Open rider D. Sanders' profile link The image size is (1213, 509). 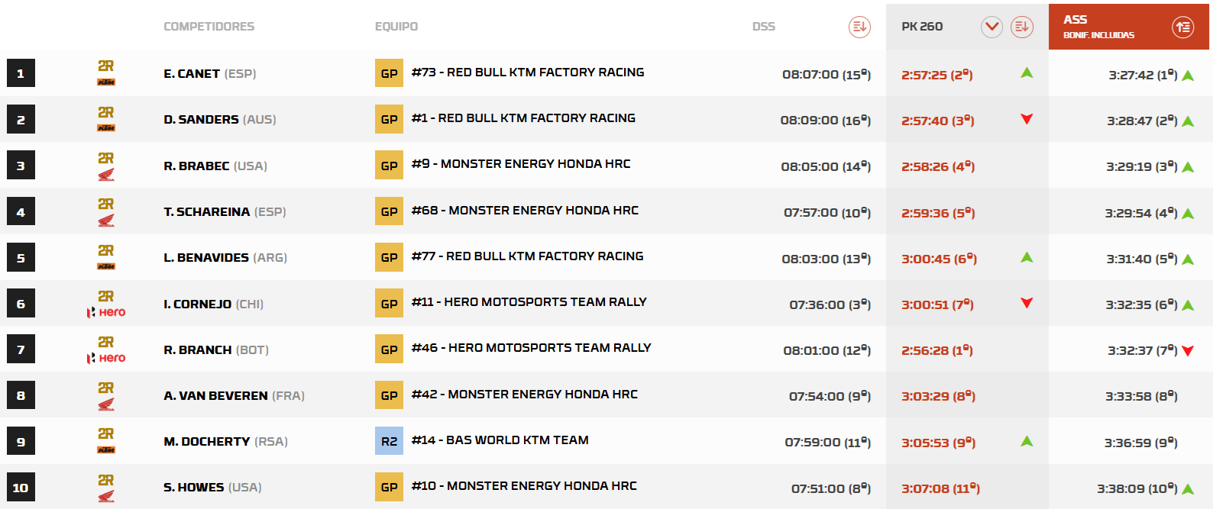click(220, 120)
